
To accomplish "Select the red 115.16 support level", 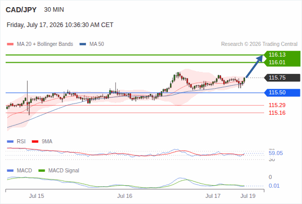I will [277, 113].
